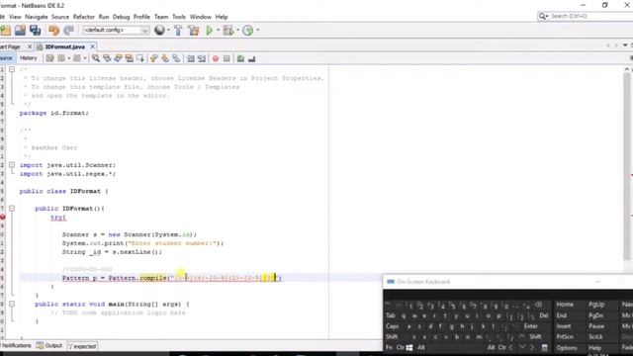Click the Find Next Occurrence icon
The width and height of the screenshot is (633, 356).
coord(118,59)
